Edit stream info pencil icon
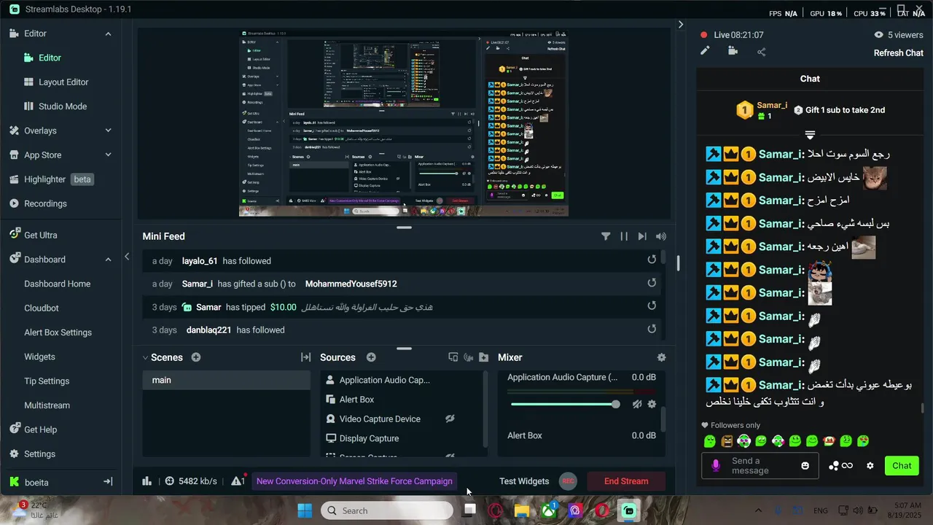This screenshot has height=525, width=933. [705, 51]
